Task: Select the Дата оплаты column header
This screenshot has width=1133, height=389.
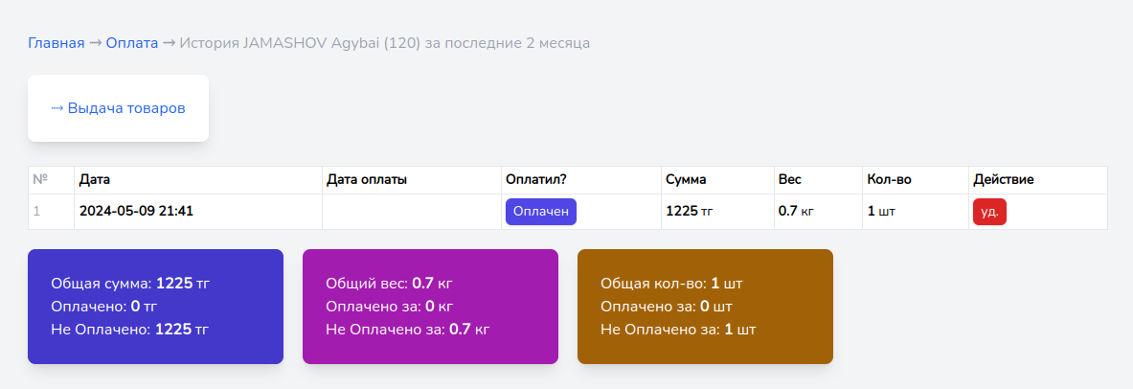Action: pyautogui.click(x=367, y=180)
